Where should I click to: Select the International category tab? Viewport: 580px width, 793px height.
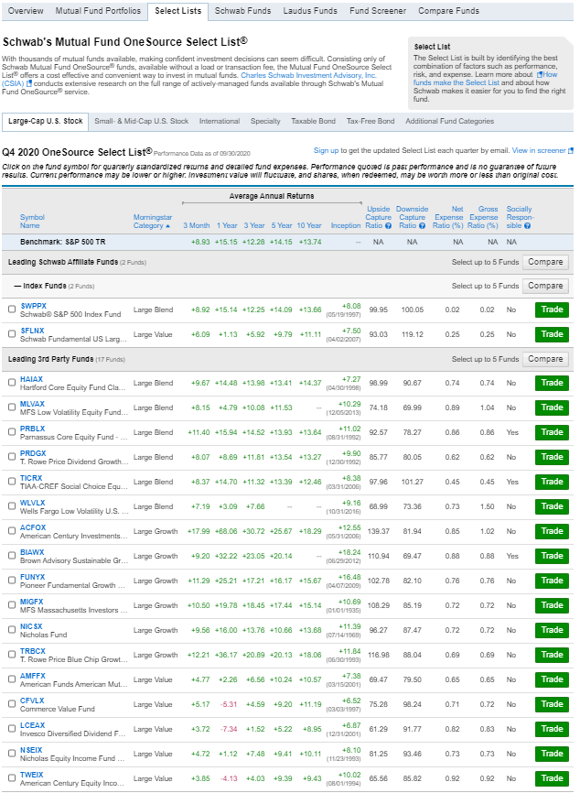tap(220, 122)
